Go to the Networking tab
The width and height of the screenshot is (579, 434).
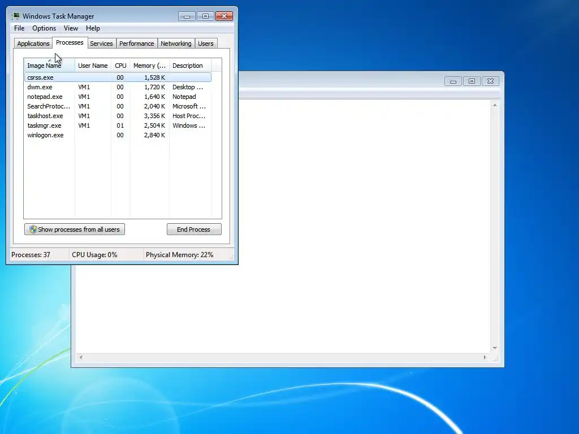176,44
